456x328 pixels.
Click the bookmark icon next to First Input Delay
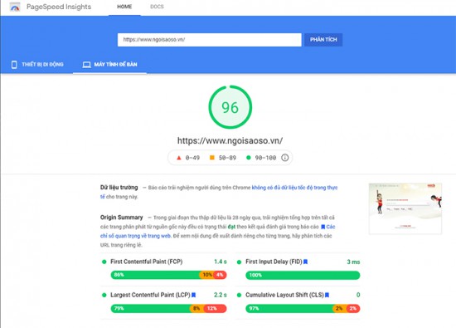point(306,262)
